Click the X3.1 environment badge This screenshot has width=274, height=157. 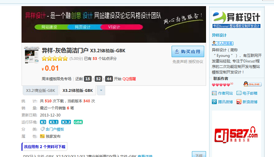point(54,122)
